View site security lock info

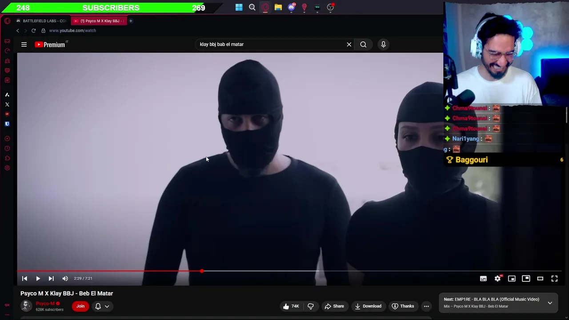point(43,31)
